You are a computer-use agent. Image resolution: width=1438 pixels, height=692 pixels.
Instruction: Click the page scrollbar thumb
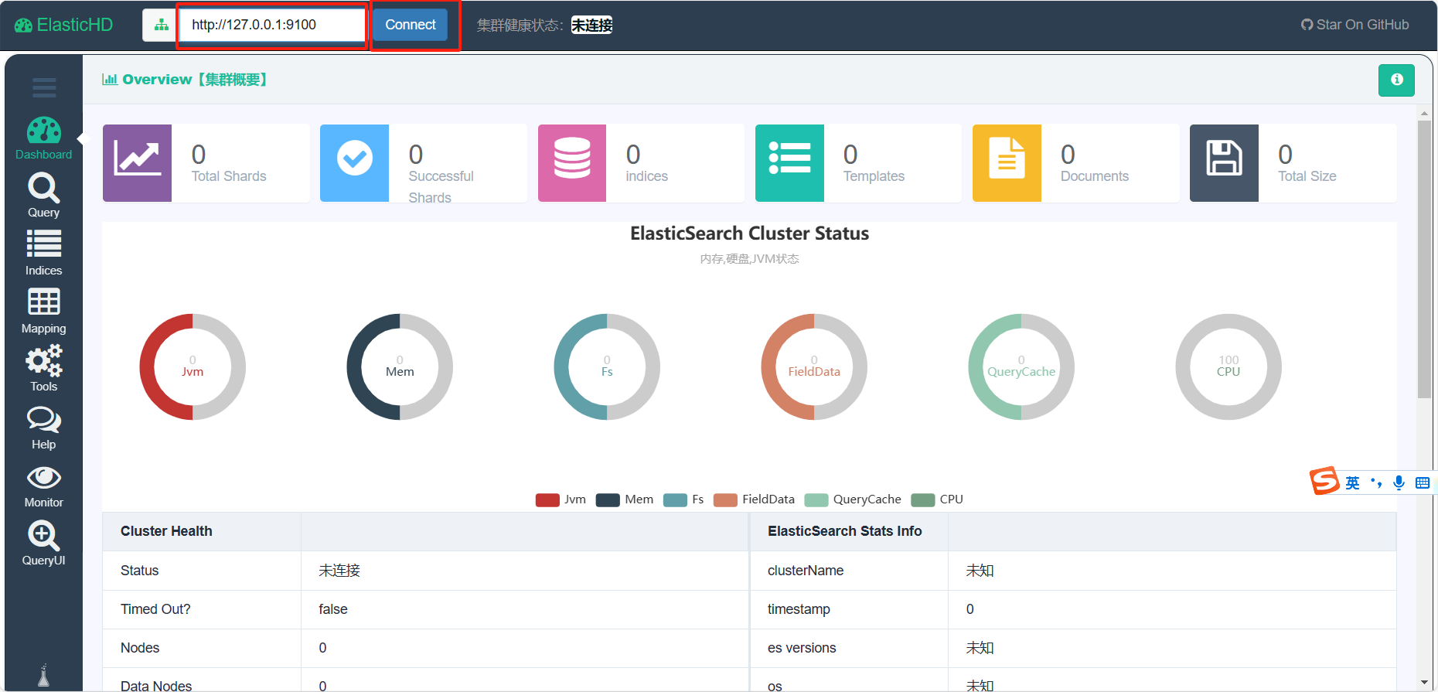pos(1424,259)
